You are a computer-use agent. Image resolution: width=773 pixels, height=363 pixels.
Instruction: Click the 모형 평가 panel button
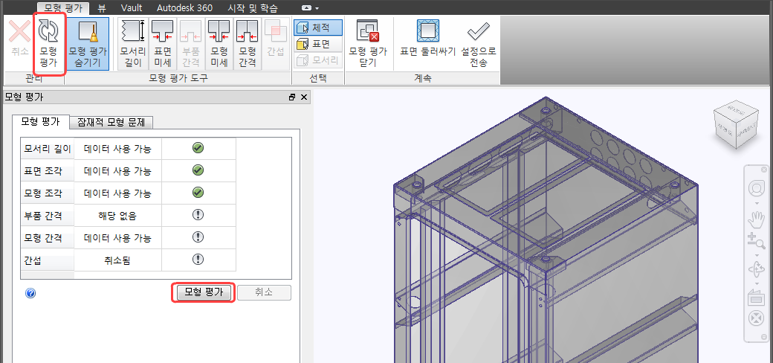203,292
